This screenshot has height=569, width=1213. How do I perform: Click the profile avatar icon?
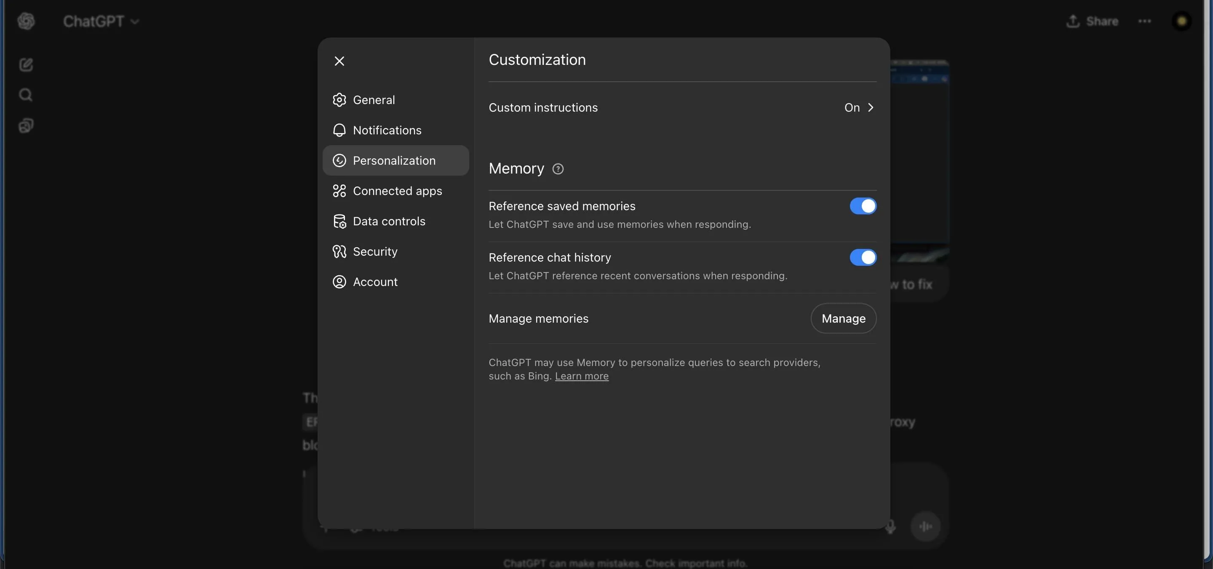1181,21
